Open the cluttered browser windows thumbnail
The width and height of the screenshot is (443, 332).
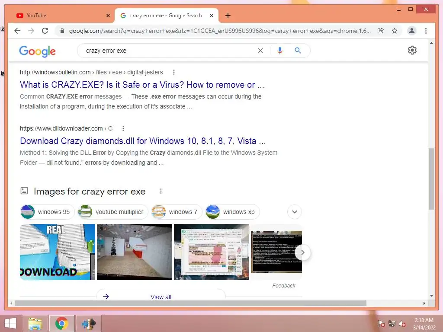pyautogui.click(x=211, y=252)
